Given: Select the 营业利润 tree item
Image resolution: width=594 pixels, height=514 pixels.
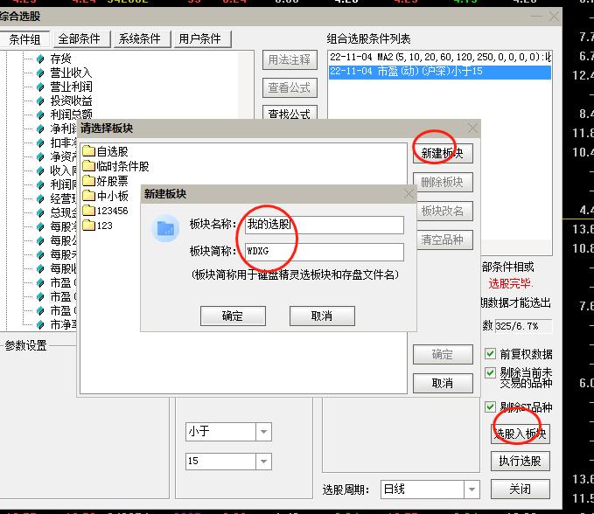Looking at the screenshot, I should pos(71,87).
